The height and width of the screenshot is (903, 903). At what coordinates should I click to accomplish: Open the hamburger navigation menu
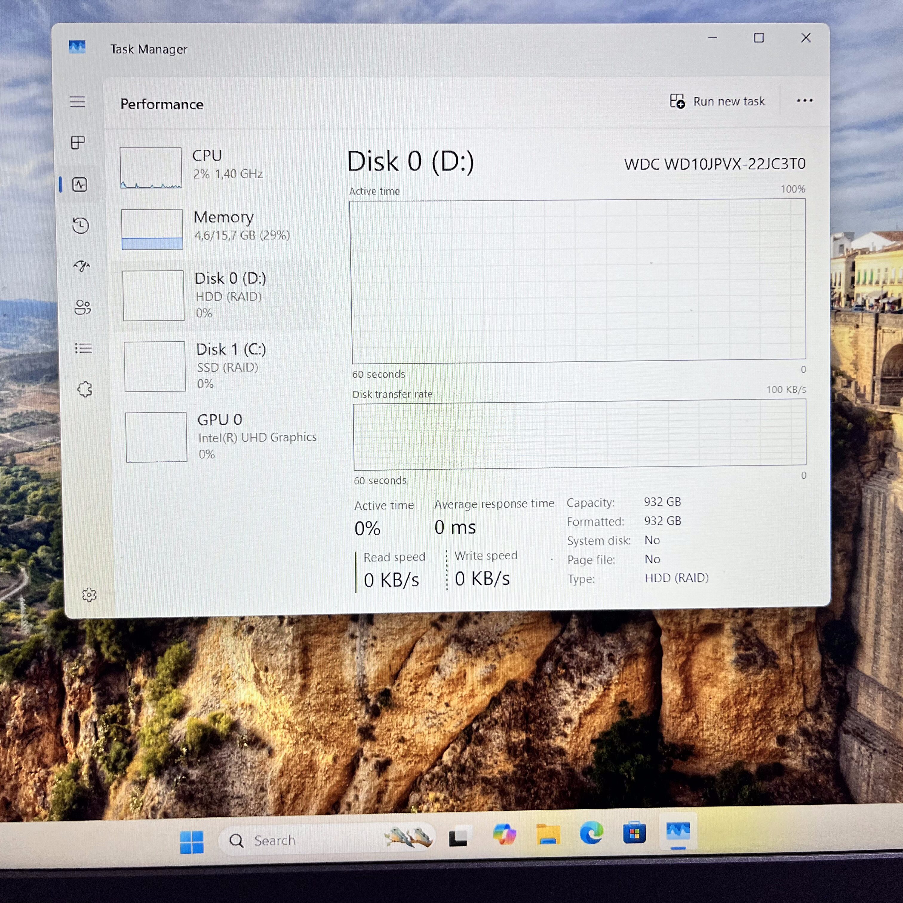[78, 102]
